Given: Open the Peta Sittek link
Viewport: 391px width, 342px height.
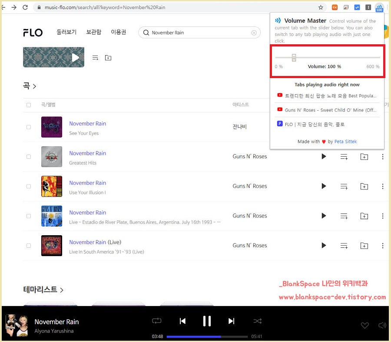Looking at the screenshot, I should point(345,141).
